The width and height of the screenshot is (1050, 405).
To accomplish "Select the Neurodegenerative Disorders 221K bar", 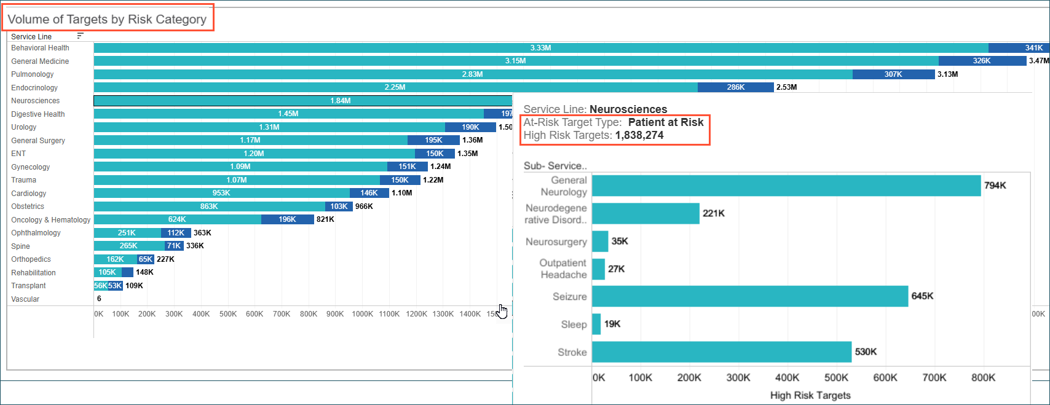I will pyautogui.click(x=645, y=213).
